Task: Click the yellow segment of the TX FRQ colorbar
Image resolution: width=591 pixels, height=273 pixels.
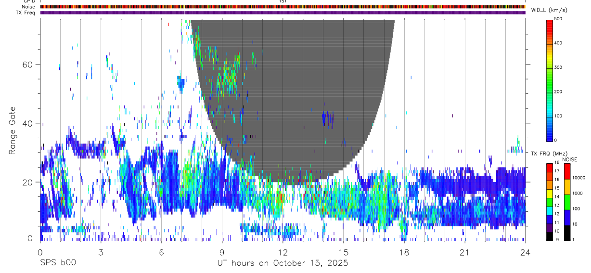Action: (549, 193)
